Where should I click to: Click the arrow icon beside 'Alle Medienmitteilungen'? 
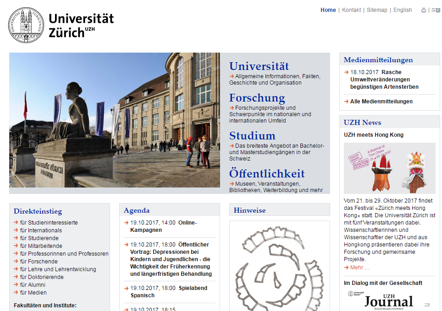(x=347, y=102)
